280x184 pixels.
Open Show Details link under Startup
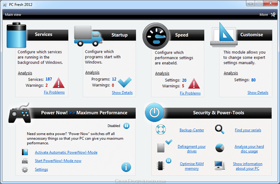[122, 93]
